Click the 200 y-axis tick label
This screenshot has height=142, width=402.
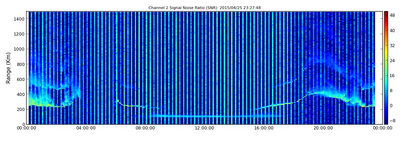click(21, 109)
